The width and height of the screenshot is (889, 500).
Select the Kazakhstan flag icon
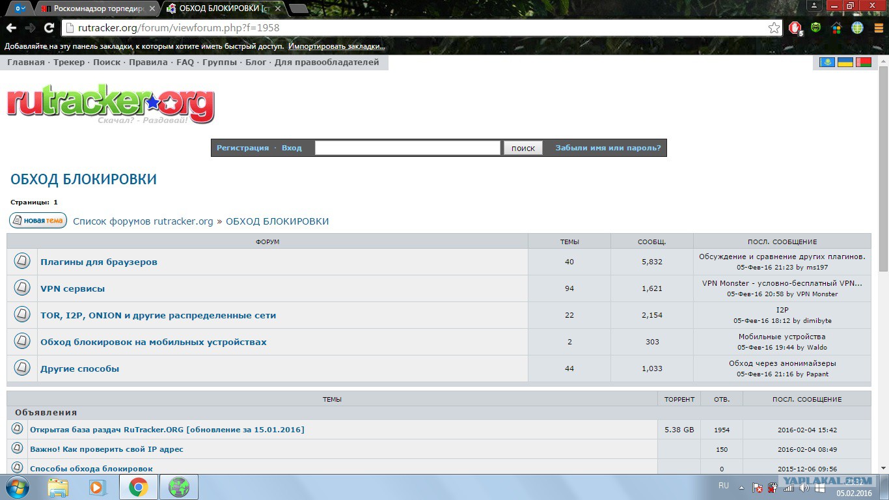point(827,62)
